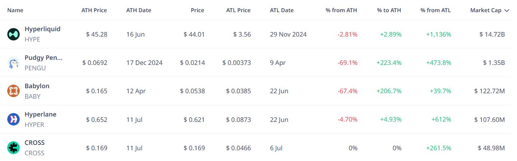Sort by % to ATH header
Image resolution: width=517 pixels, height=161 pixels.
pyautogui.click(x=389, y=10)
